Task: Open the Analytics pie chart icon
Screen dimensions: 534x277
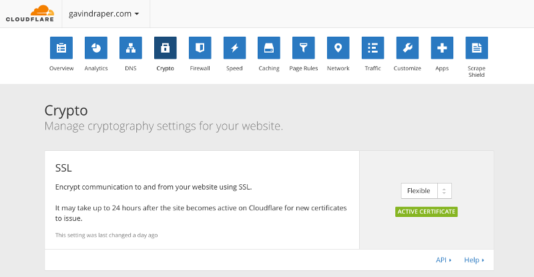Action: (x=96, y=48)
